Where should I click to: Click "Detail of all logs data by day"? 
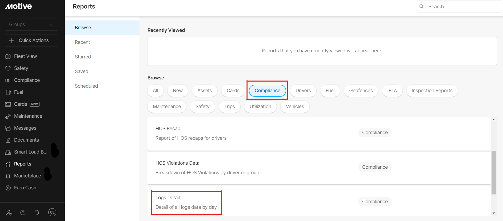(x=186, y=207)
